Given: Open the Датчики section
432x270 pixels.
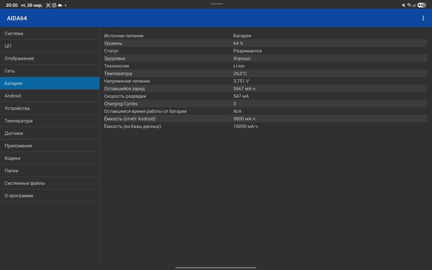Looking at the screenshot, I should tap(50, 133).
